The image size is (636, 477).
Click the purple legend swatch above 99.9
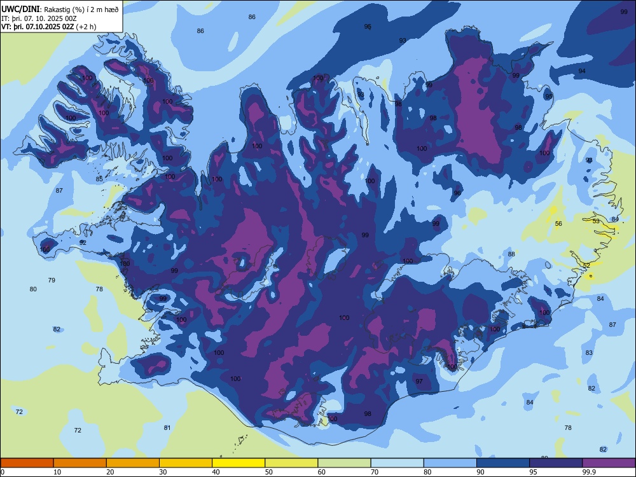[x=609, y=463]
